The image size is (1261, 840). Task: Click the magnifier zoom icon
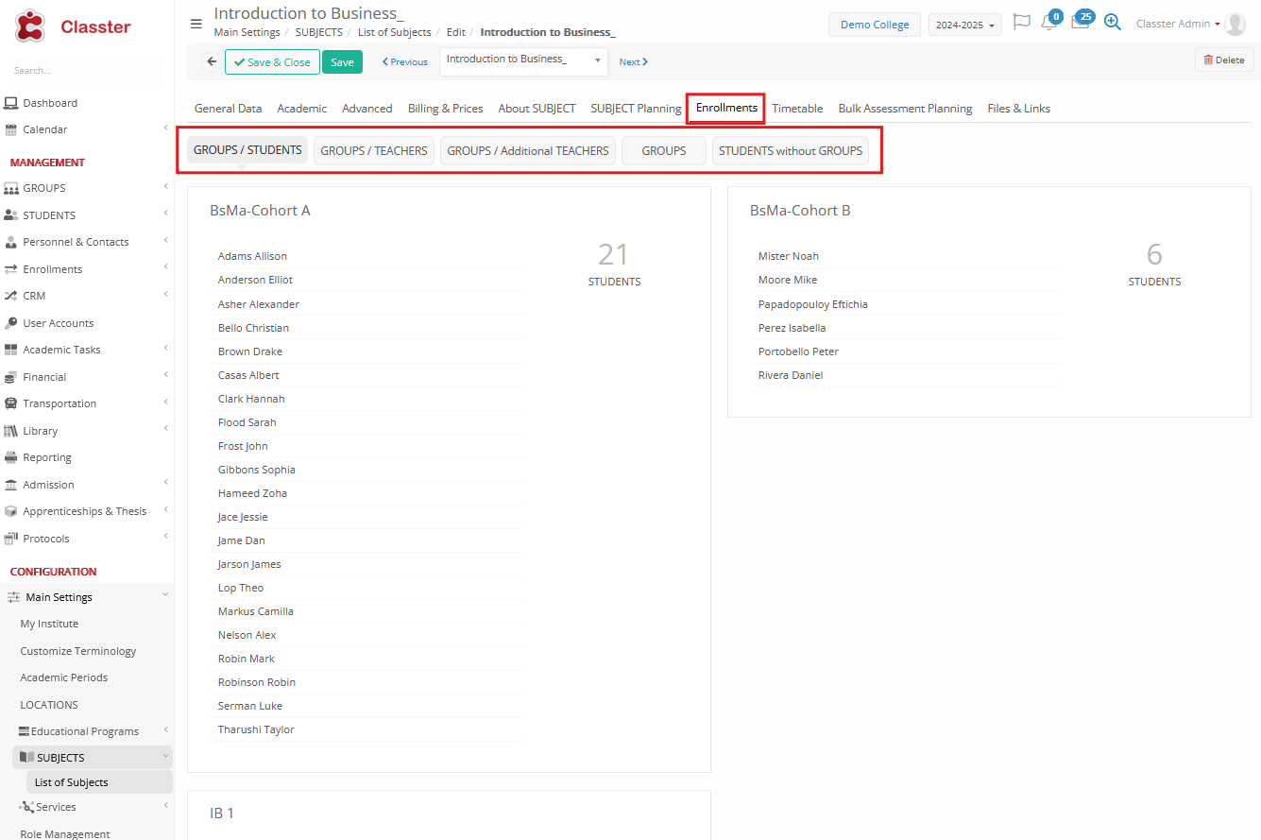(1113, 23)
